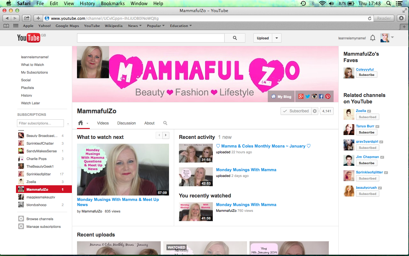This screenshot has height=256, width=409.
Task: Click the Wi-Fi status icon
Action: [322, 4]
